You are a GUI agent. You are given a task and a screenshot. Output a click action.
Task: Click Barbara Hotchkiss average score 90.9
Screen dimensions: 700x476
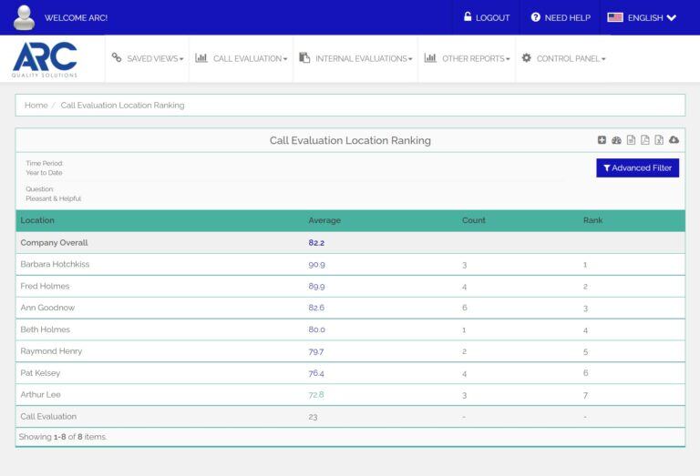[316, 264]
